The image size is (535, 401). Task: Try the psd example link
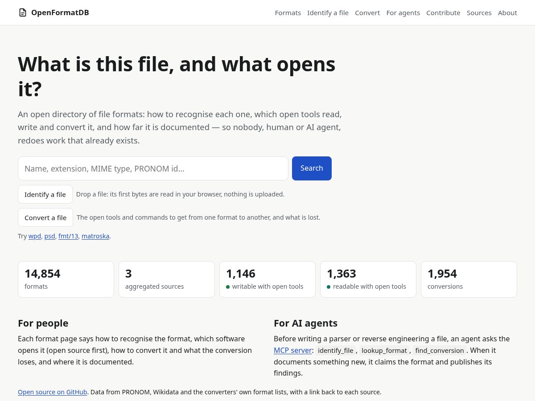tap(49, 236)
